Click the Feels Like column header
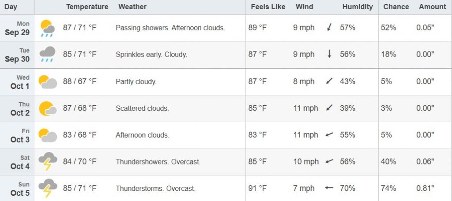 point(268,7)
